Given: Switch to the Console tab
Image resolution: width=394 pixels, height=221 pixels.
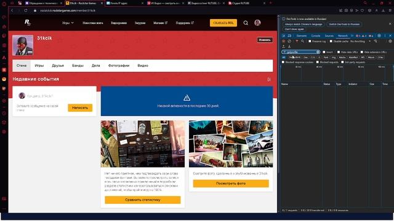Looking at the screenshot, I should [x=316, y=36].
